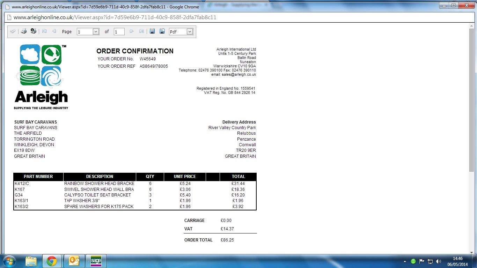Image resolution: width=477 pixels, height=268 pixels.
Task: Print the report using the printer icon
Action: [x=23, y=31]
